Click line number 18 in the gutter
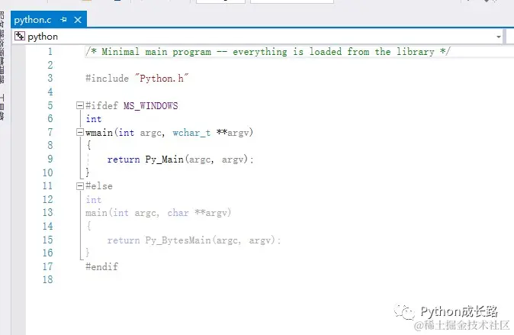Viewport: 514px width, 335px height. pos(47,279)
